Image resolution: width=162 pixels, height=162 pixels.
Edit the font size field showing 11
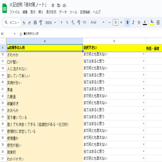115,22
